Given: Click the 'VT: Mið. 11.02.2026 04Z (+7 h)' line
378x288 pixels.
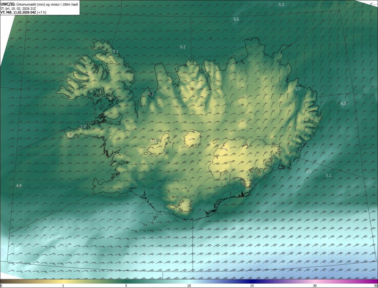Looking at the screenshot, I should 23,12.
